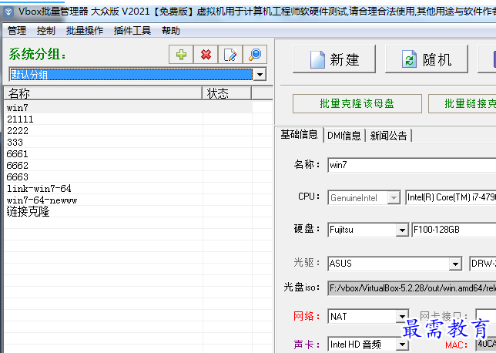Select the win7 virtual machine row

point(128,108)
